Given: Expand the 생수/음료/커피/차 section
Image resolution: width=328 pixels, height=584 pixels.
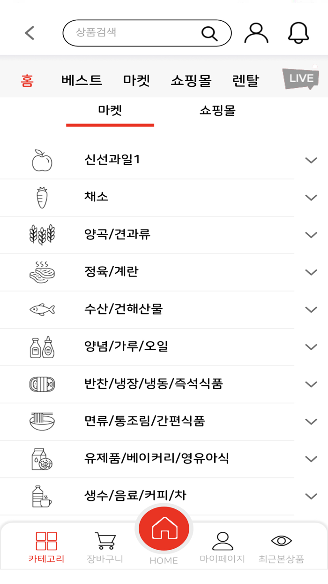Looking at the screenshot, I should (x=310, y=496).
